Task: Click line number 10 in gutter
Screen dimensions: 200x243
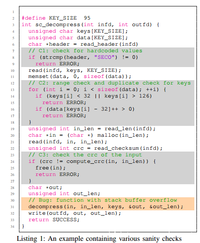Action: pyautogui.click(x=13, y=71)
